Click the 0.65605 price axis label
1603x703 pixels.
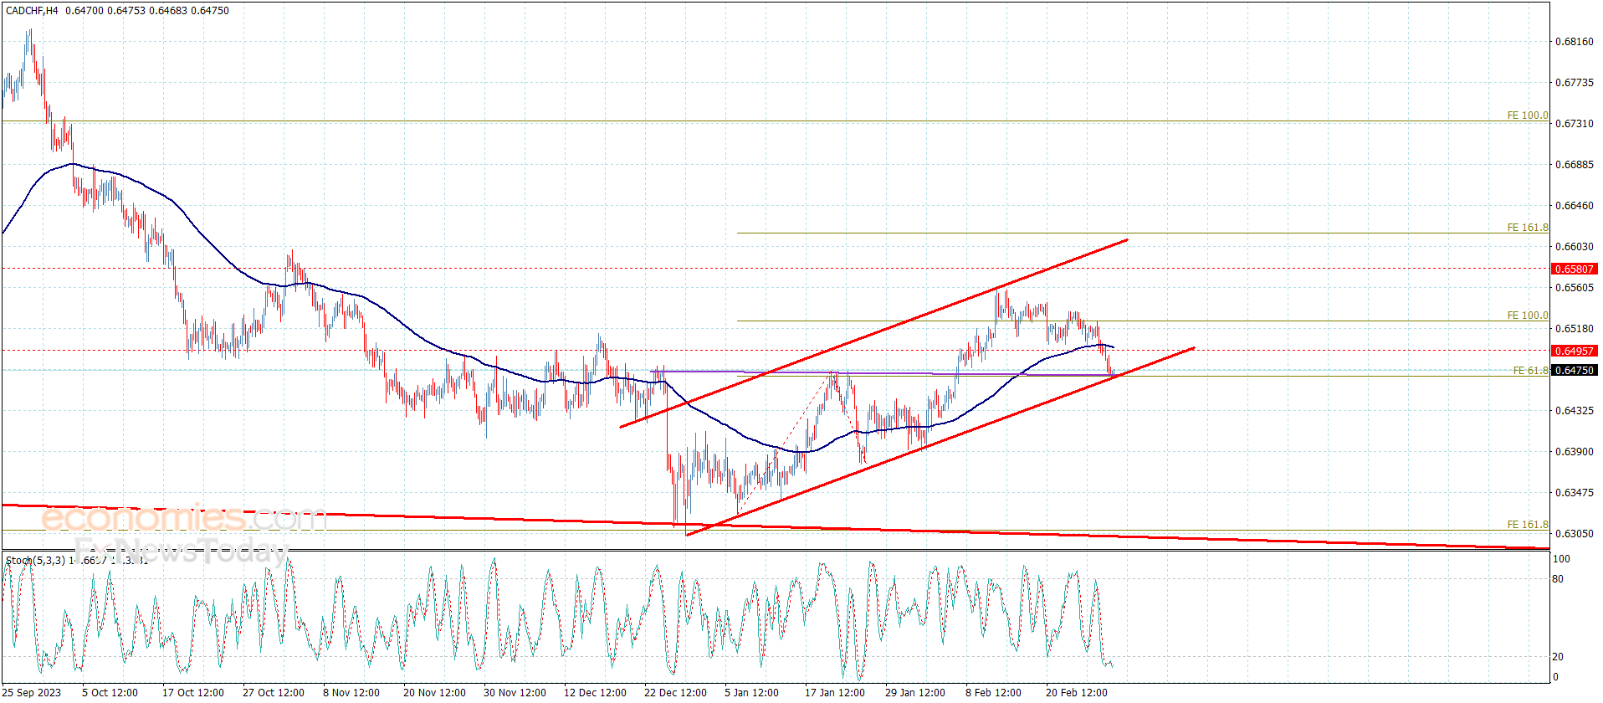(x=1574, y=288)
